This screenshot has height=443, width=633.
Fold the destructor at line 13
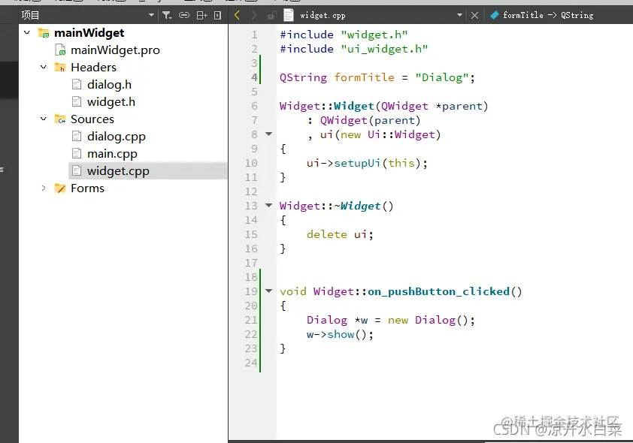269,205
